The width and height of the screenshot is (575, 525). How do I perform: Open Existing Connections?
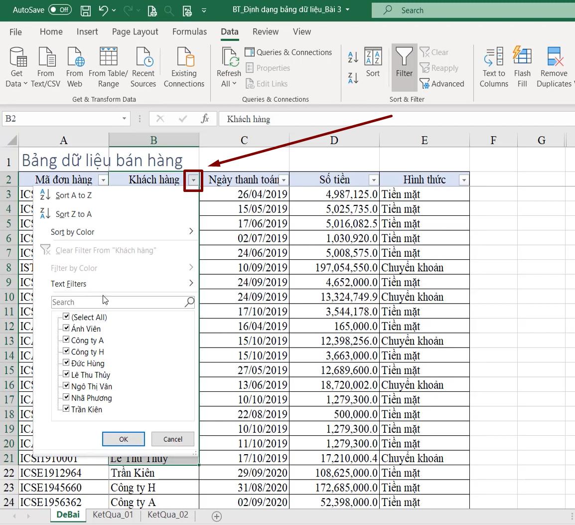click(x=184, y=66)
